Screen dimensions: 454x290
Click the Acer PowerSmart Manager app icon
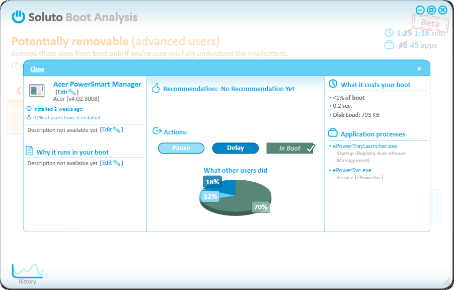tap(37, 91)
